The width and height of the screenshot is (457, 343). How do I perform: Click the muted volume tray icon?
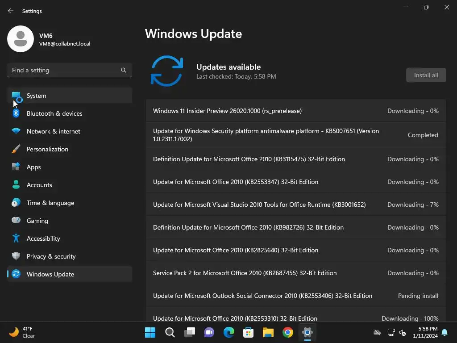[403, 332]
